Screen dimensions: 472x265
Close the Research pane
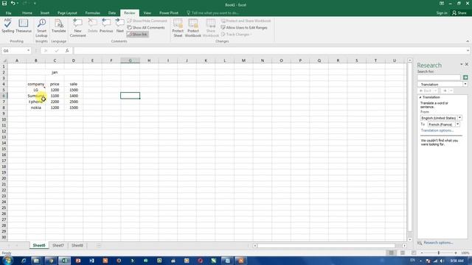click(467, 64)
